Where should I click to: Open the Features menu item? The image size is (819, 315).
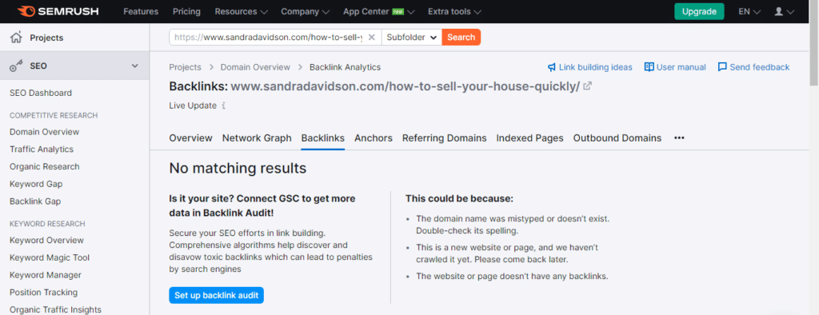(141, 11)
